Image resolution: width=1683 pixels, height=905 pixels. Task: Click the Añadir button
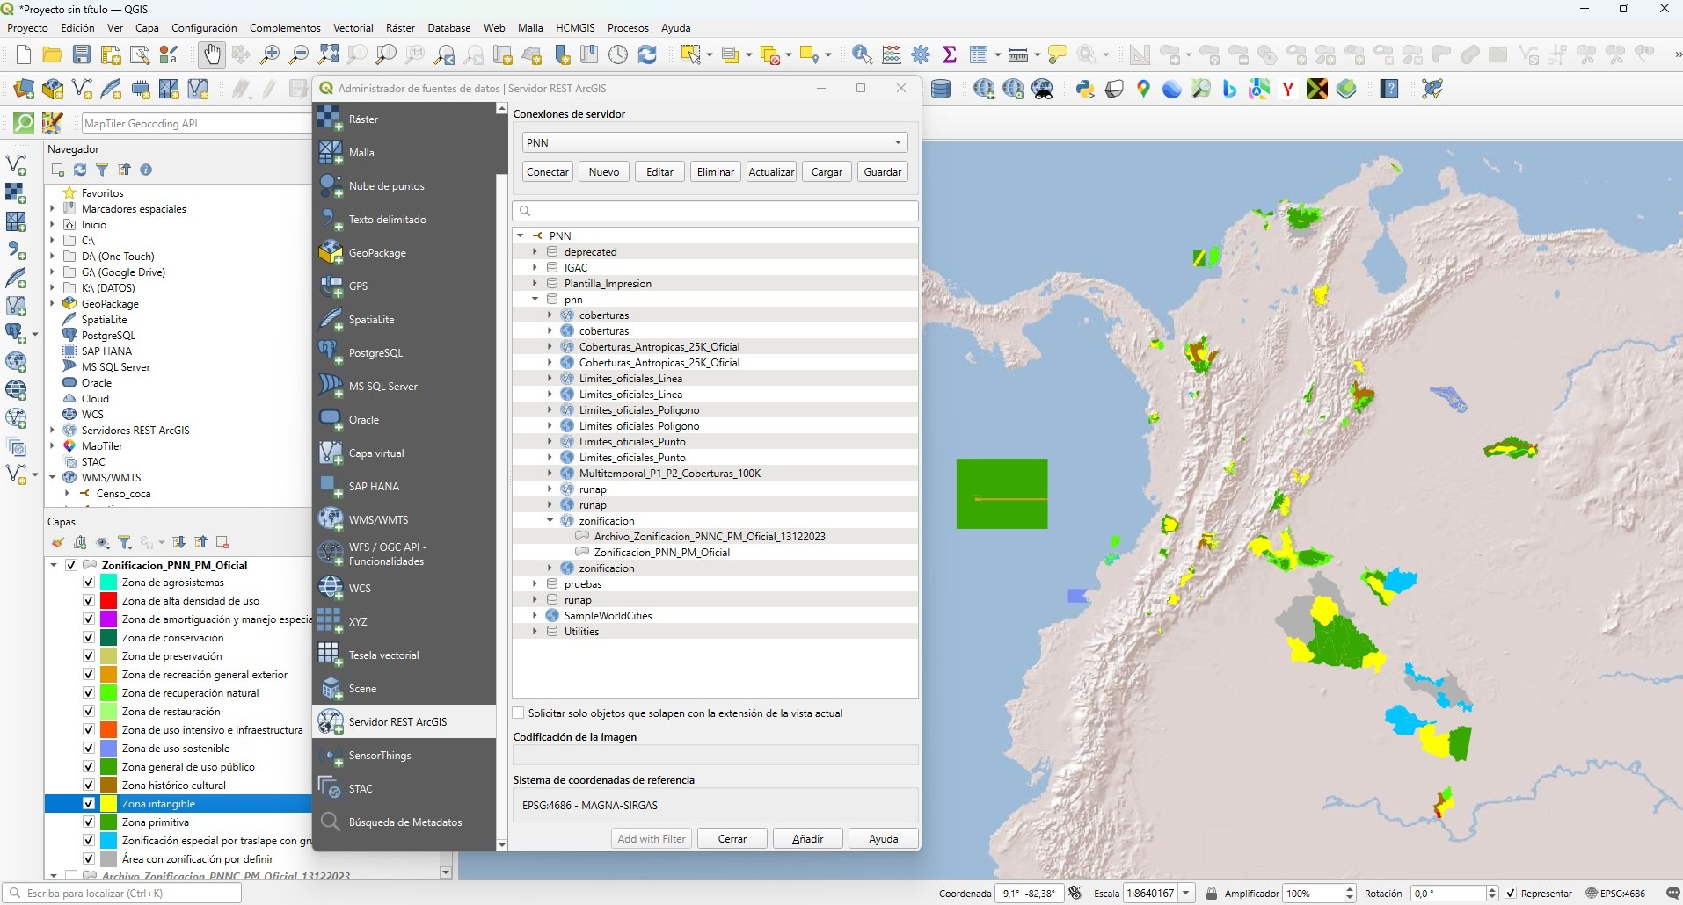(808, 838)
